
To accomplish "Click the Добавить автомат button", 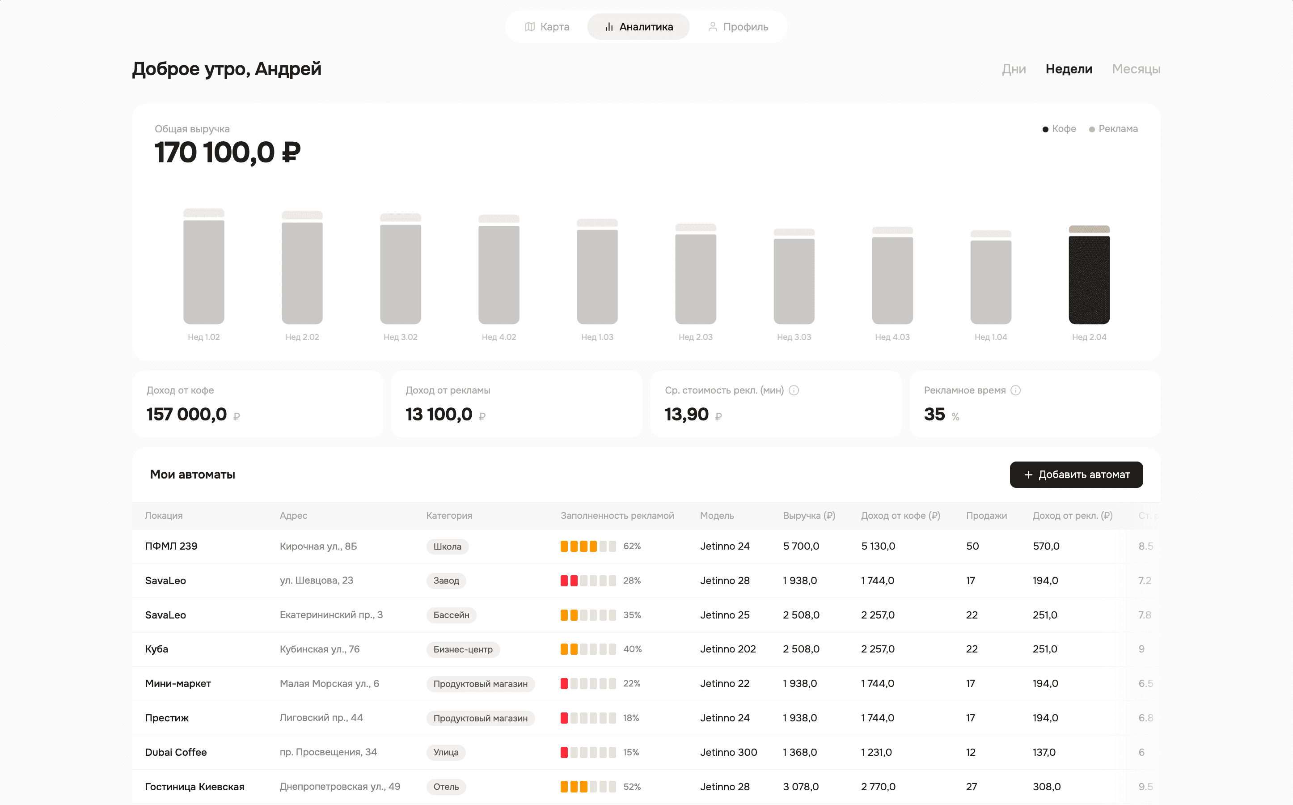I will coord(1076,475).
